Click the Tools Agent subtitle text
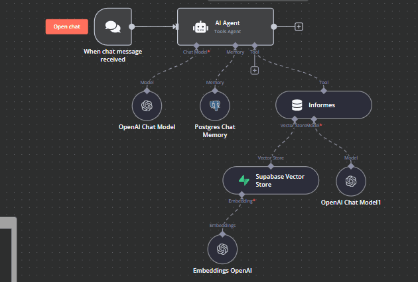 [228, 31]
